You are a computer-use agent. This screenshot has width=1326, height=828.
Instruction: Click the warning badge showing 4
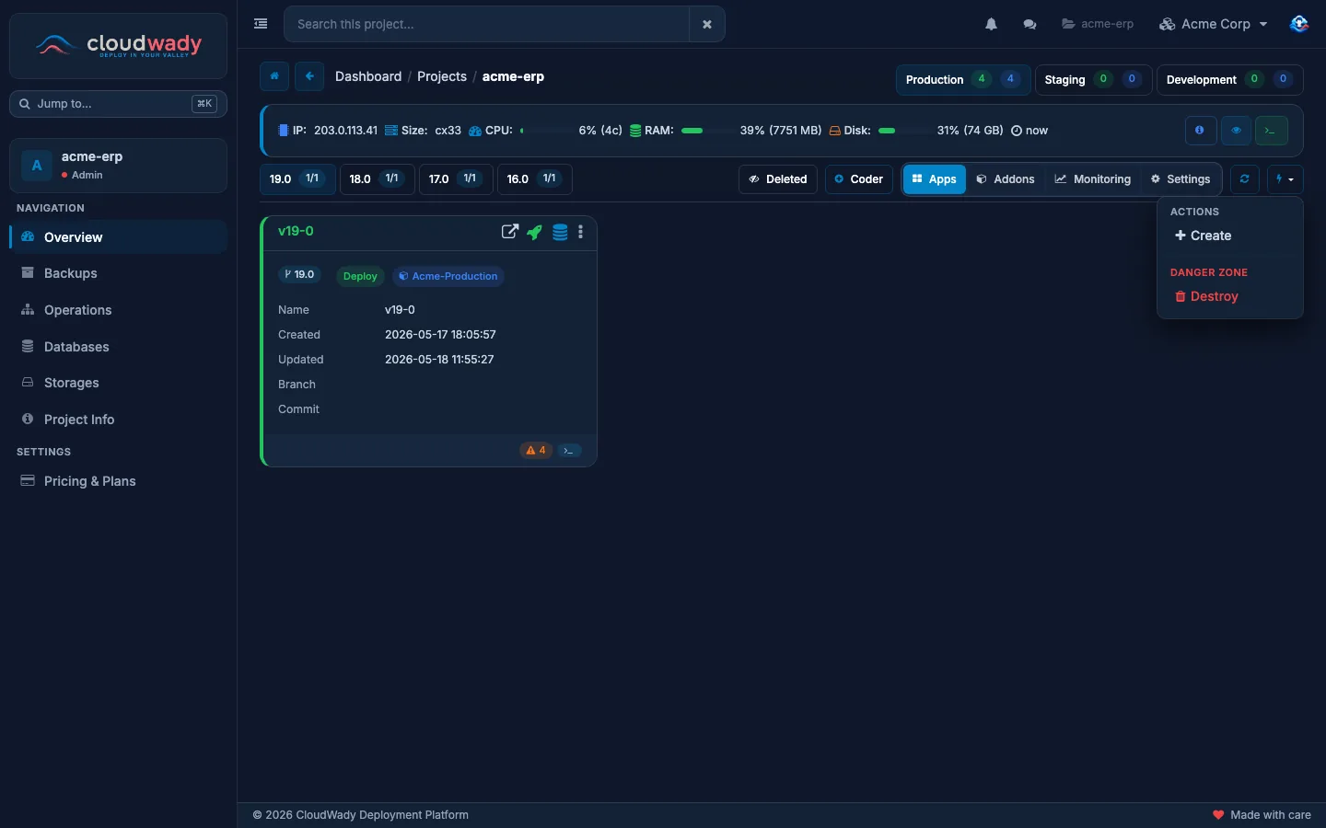[536, 451]
